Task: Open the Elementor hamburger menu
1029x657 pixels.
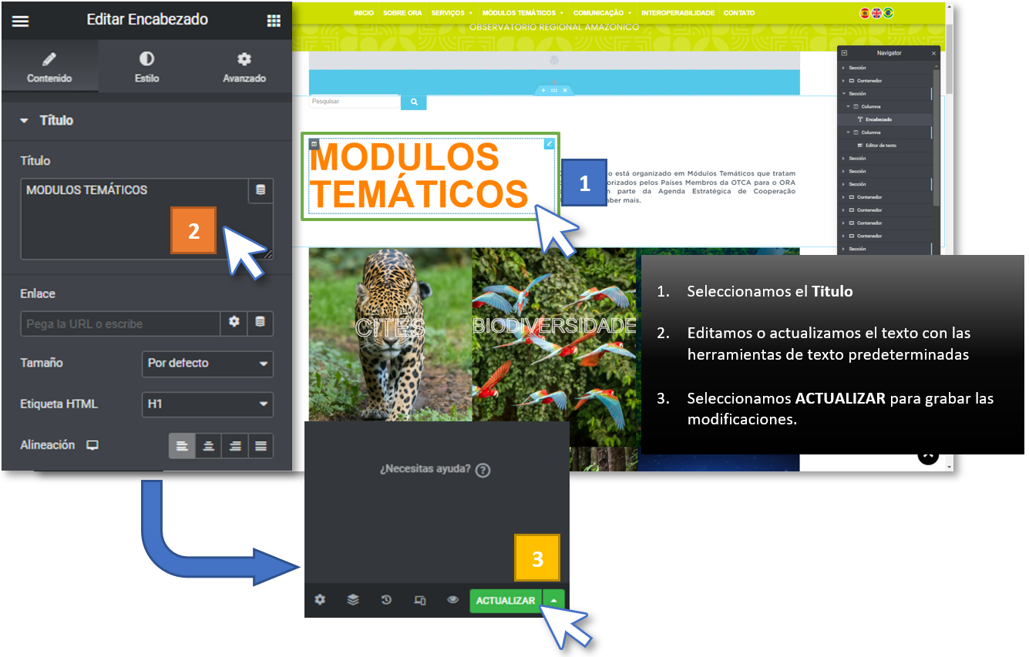Action: point(20,21)
